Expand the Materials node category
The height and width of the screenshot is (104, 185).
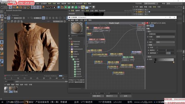coord(70,42)
